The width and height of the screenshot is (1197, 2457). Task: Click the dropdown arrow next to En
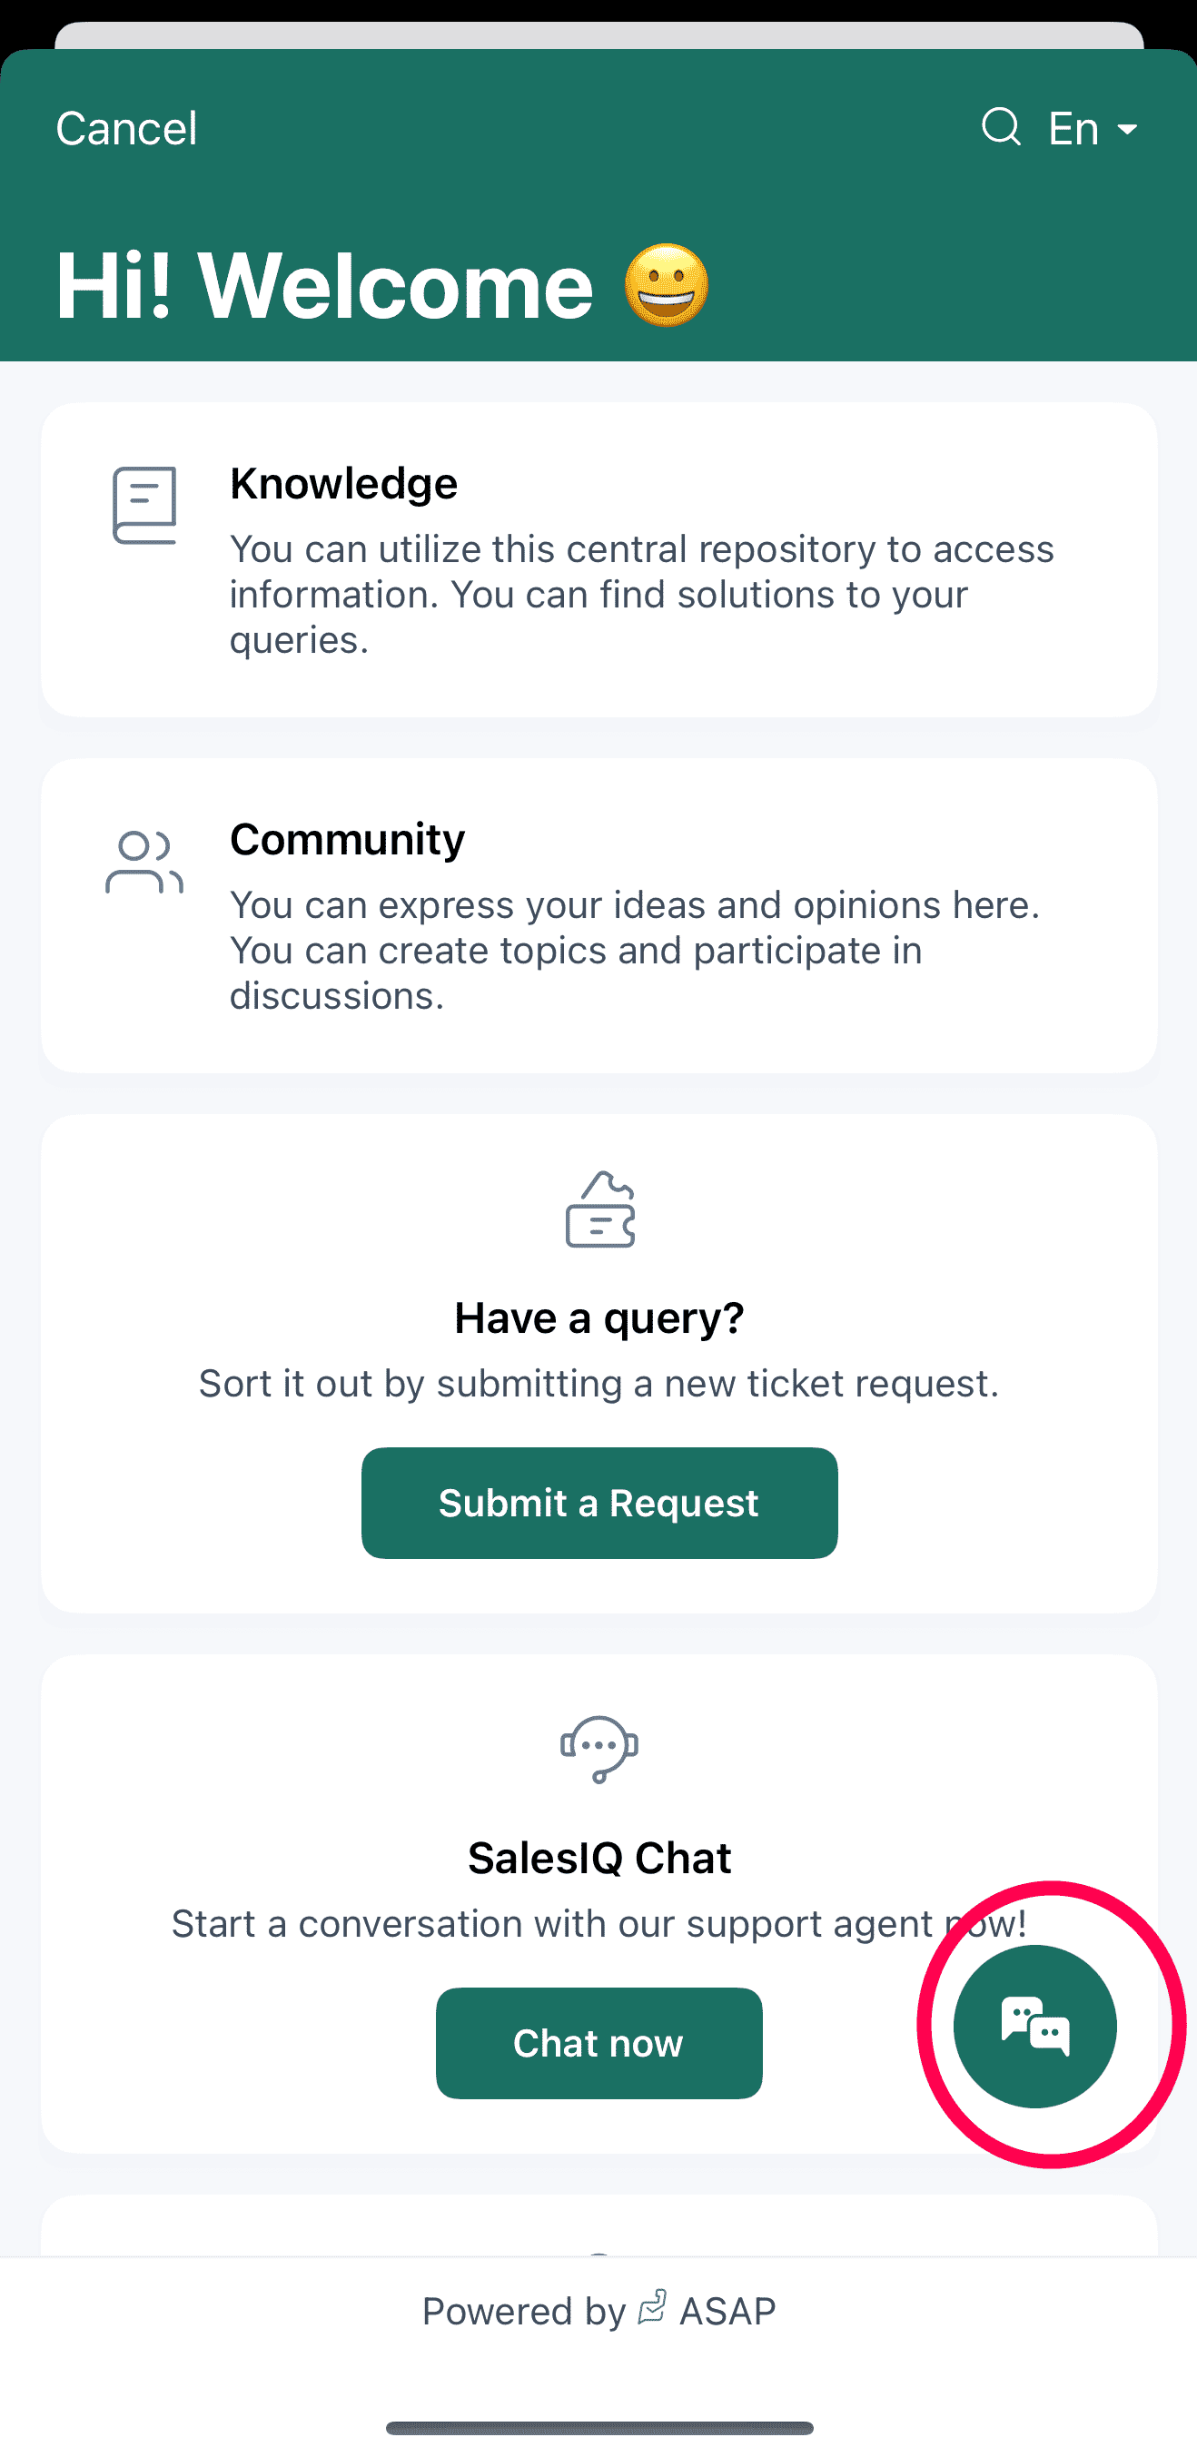pos(1127,130)
